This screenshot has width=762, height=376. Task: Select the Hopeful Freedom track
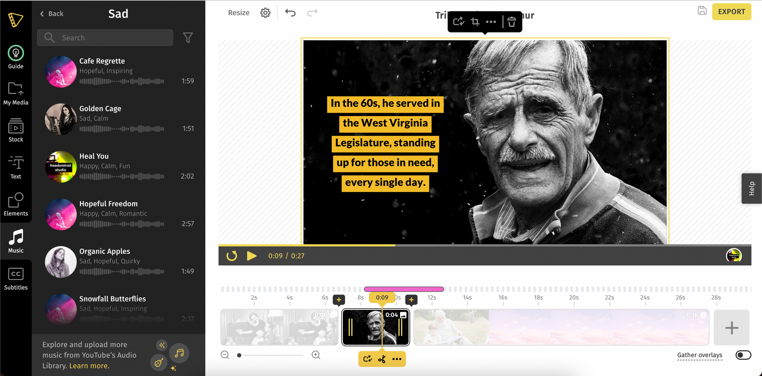[x=120, y=214]
